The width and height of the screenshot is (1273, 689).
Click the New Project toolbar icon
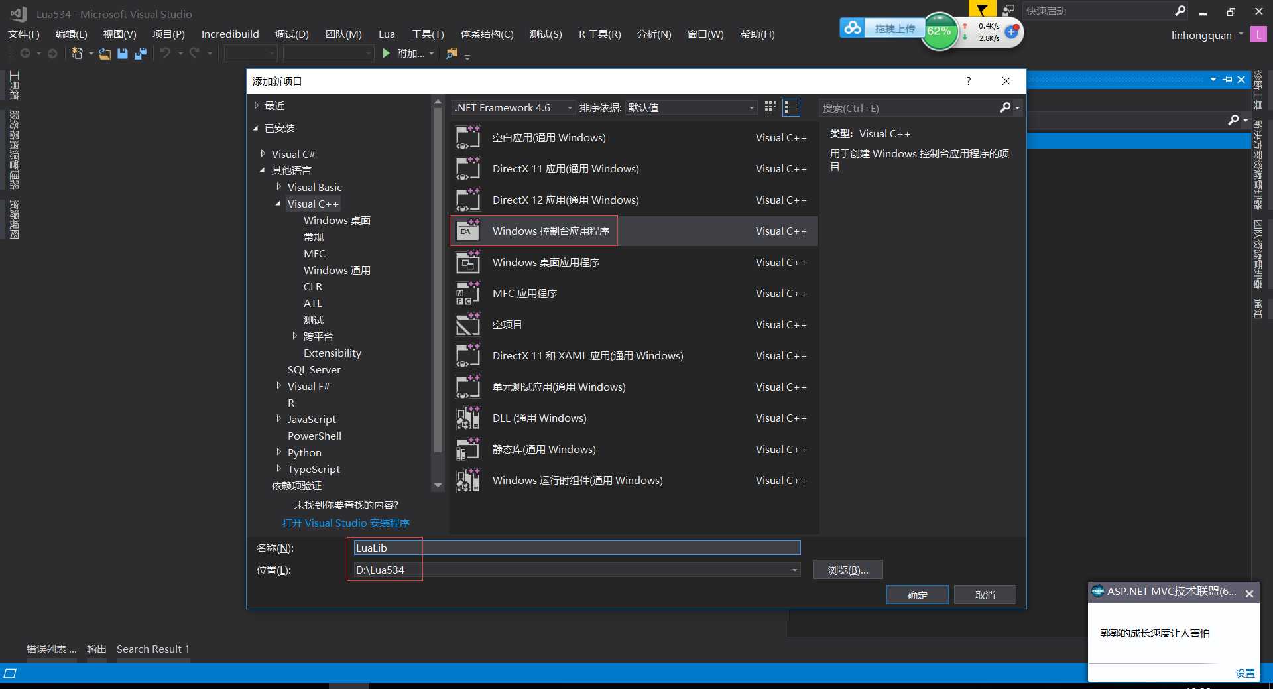[78, 54]
